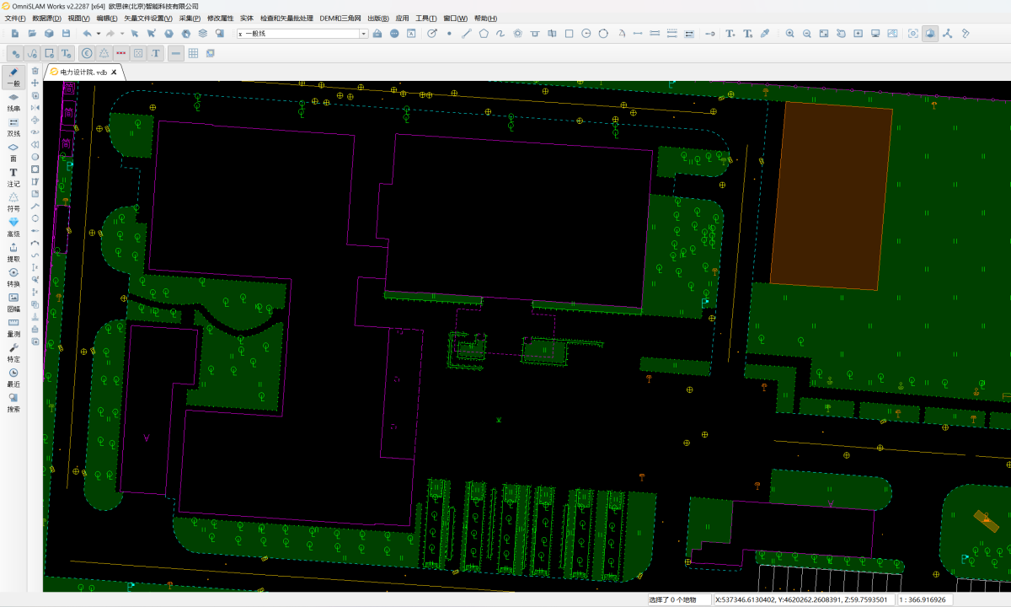This screenshot has width=1011, height=607.
Task: Click the stacked layers icon in toolbar
Action: point(203,34)
